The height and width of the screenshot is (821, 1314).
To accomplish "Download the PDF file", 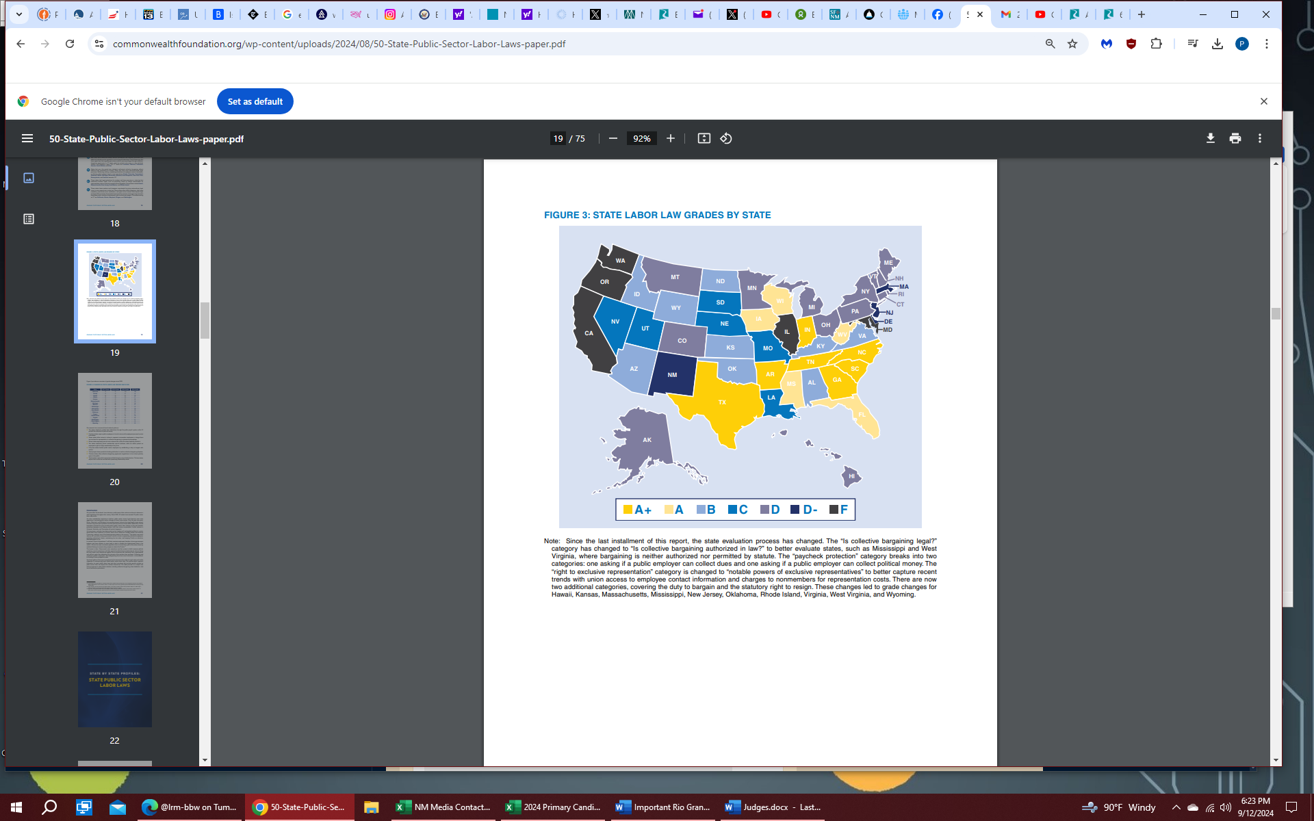I will pyautogui.click(x=1210, y=138).
